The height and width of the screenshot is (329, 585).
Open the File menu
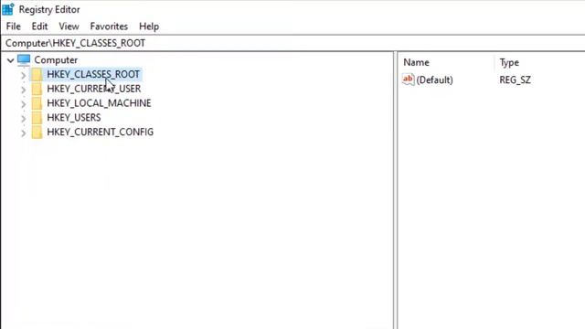(x=14, y=27)
